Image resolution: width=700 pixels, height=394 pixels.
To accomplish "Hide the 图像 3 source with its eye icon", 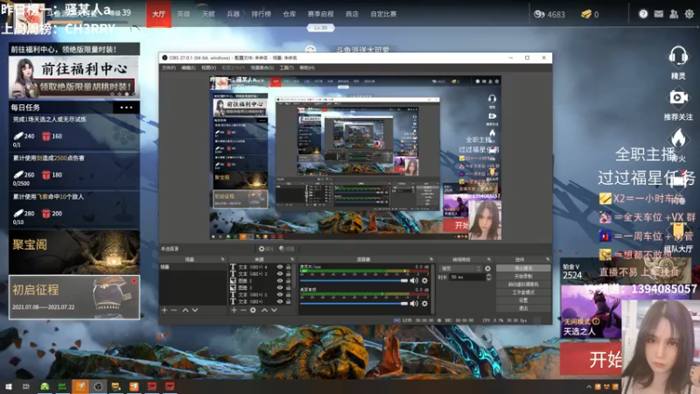I will [280, 288].
